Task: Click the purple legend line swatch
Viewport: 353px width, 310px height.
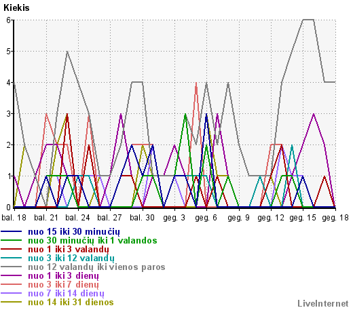Action: point(12,275)
